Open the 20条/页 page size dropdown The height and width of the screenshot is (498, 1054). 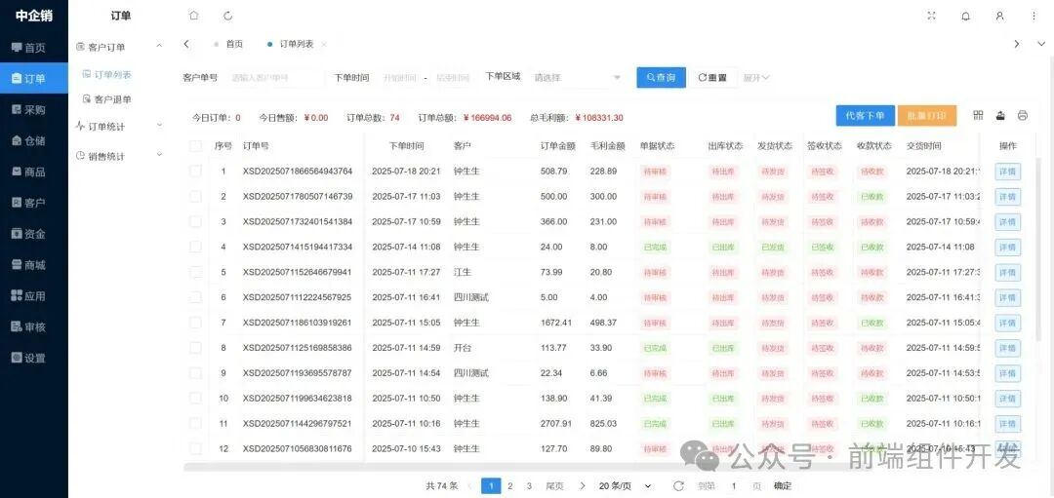pos(626,486)
